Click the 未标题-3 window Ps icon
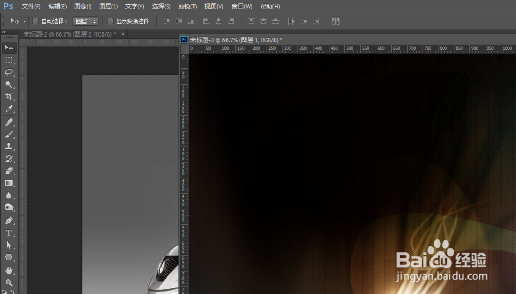The width and height of the screenshot is (516, 294). click(184, 40)
